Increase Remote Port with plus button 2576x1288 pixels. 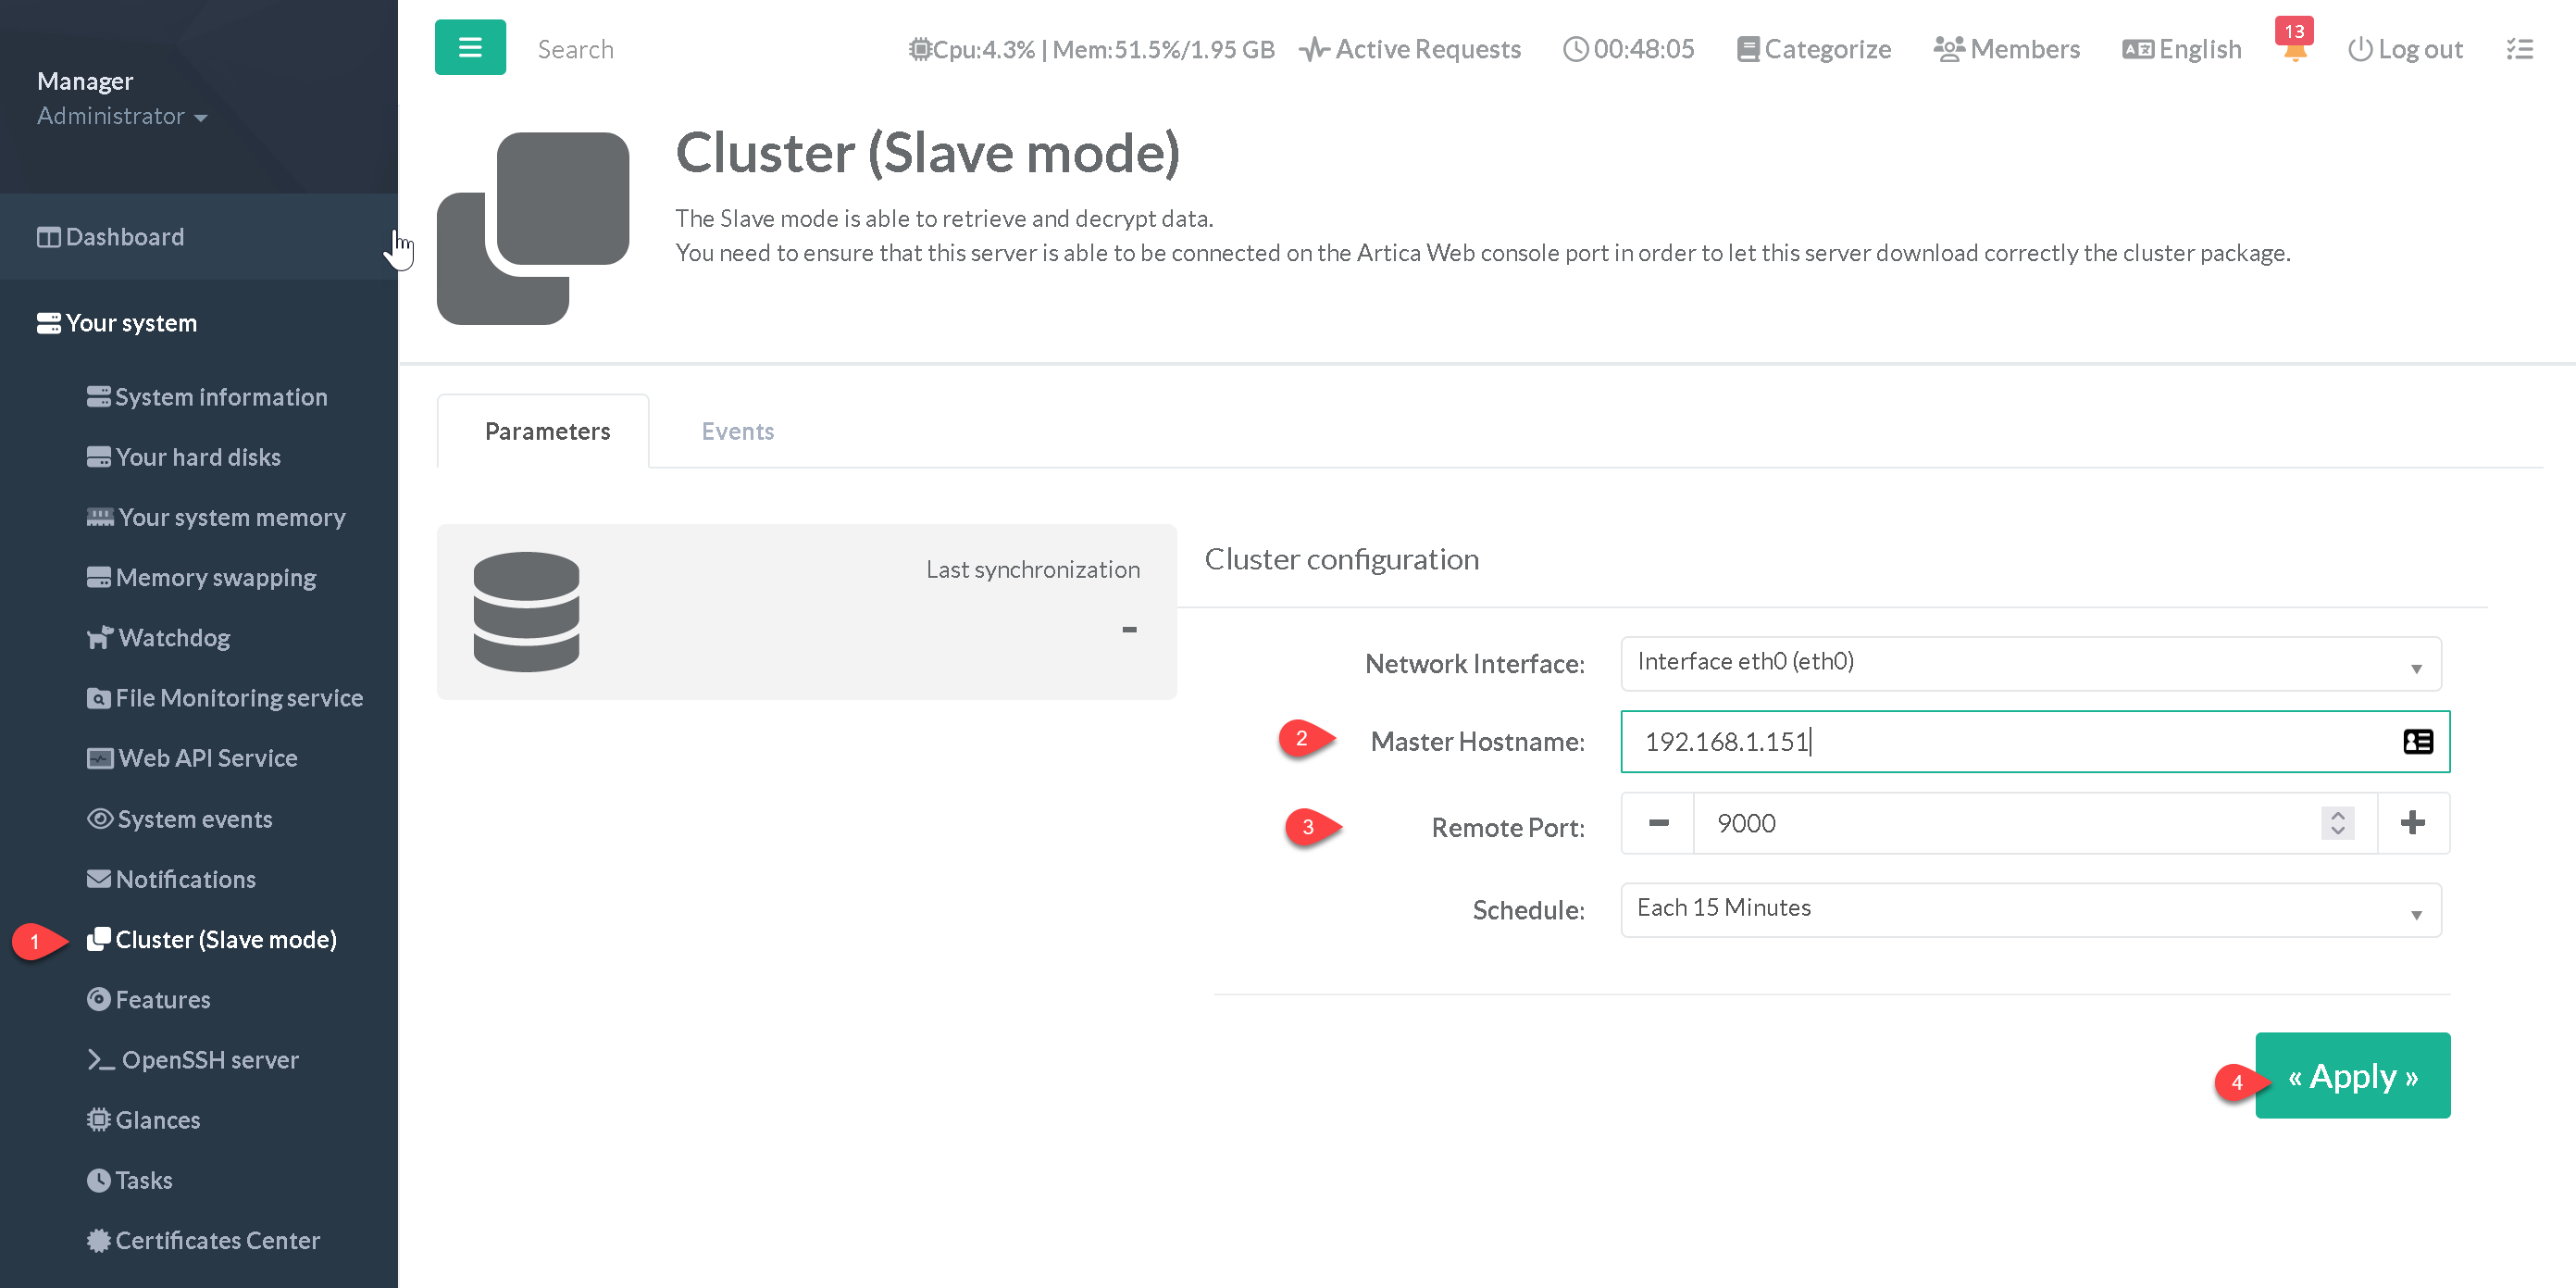2411,823
